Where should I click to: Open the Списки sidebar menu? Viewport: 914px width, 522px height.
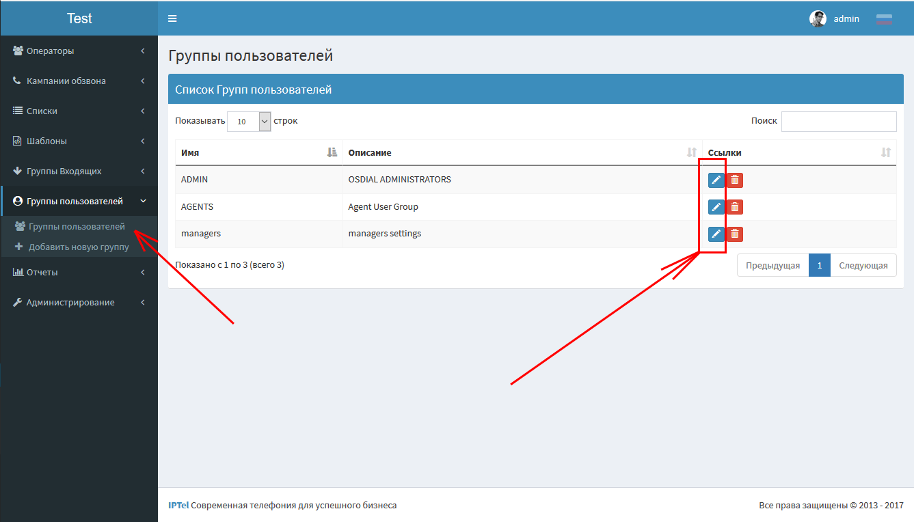click(x=79, y=111)
